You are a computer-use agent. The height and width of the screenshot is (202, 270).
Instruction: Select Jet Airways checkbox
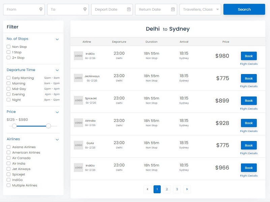pos(8,169)
